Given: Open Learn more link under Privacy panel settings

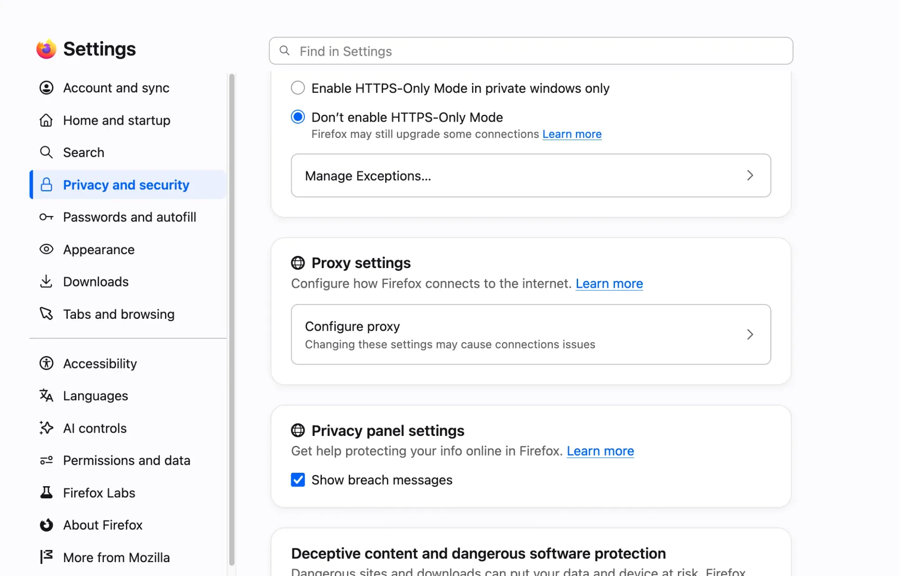Looking at the screenshot, I should click(600, 451).
